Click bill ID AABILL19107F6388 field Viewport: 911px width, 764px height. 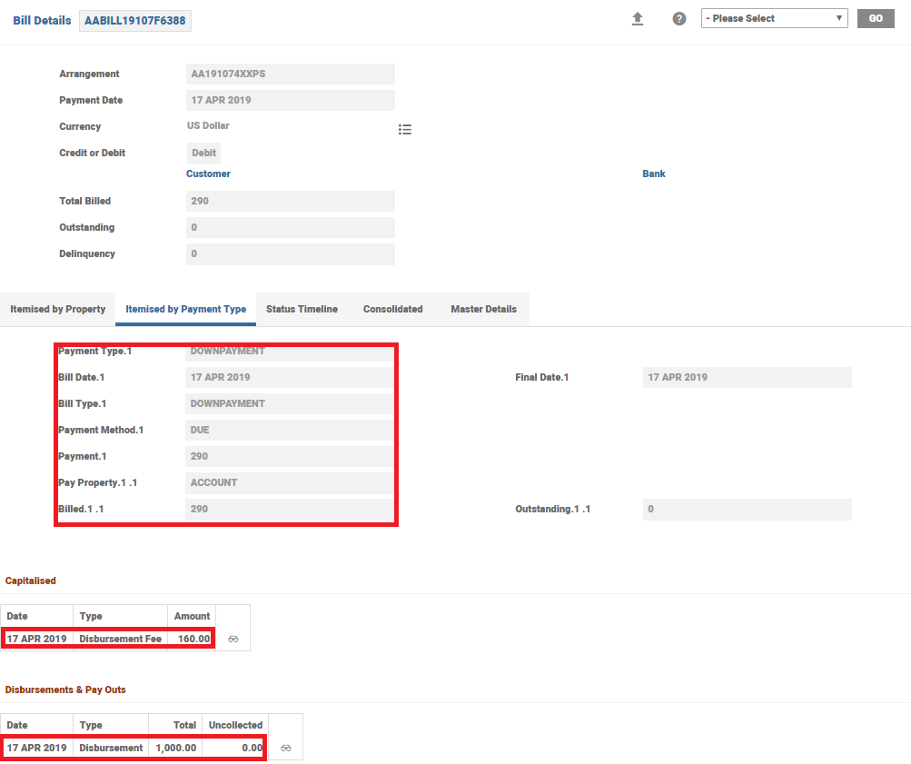(x=135, y=21)
